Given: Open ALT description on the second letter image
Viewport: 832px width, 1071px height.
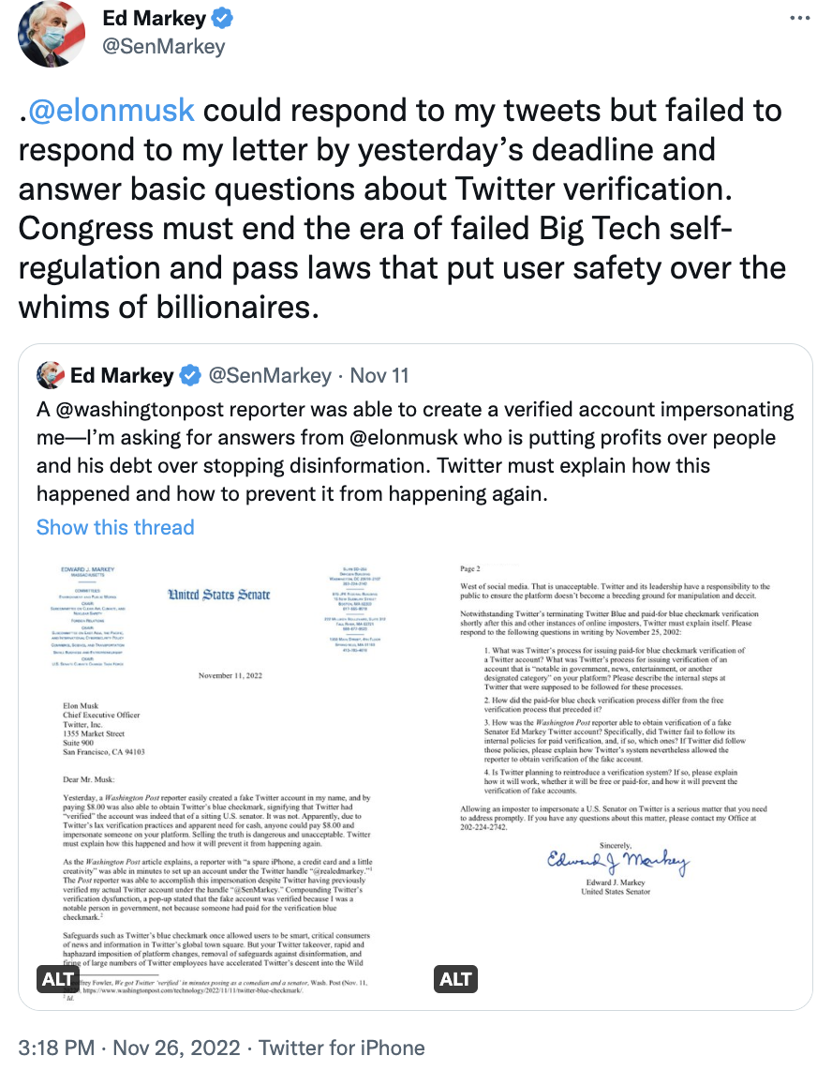Looking at the screenshot, I should [455, 979].
